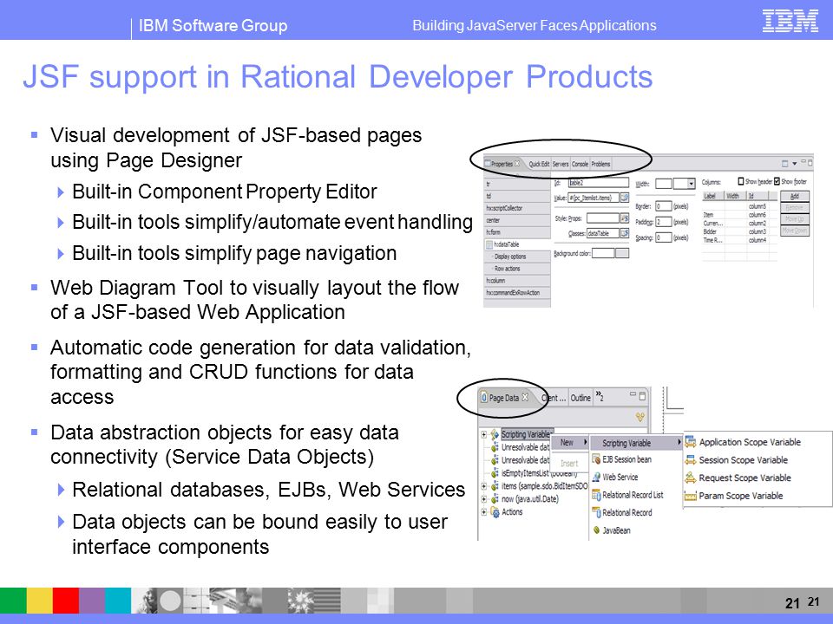The width and height of the screenshot is (833, 624).
Task: Switch to the Servers tab
Action: point(561,164)
